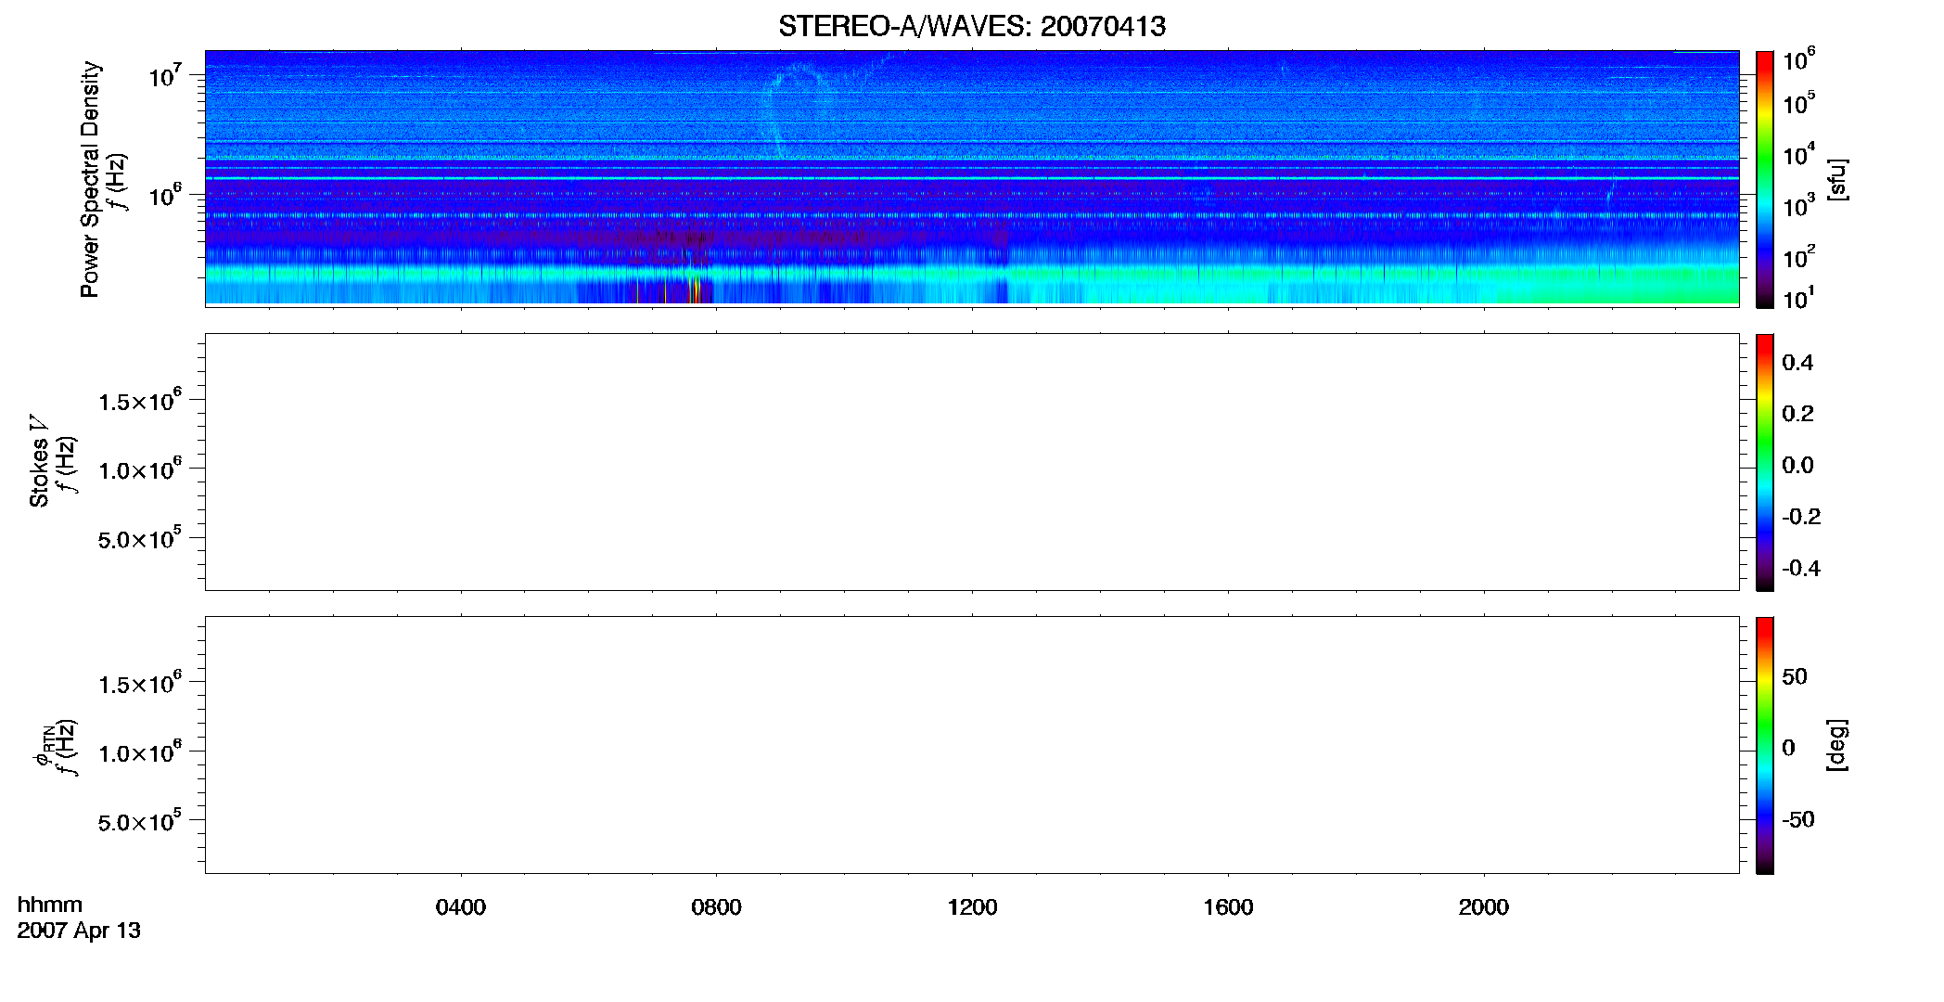Click the hhmm axis unit label

coord(50,905)
